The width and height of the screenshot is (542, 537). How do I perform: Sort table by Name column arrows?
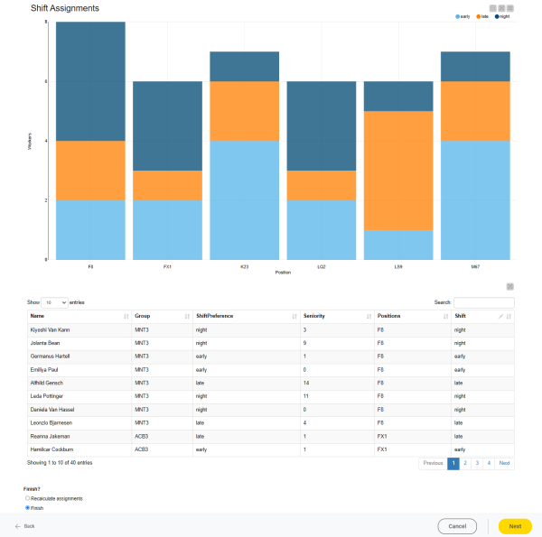126,316
